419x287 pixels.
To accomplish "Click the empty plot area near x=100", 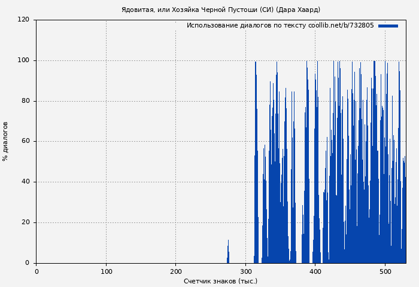I will 106,149.
